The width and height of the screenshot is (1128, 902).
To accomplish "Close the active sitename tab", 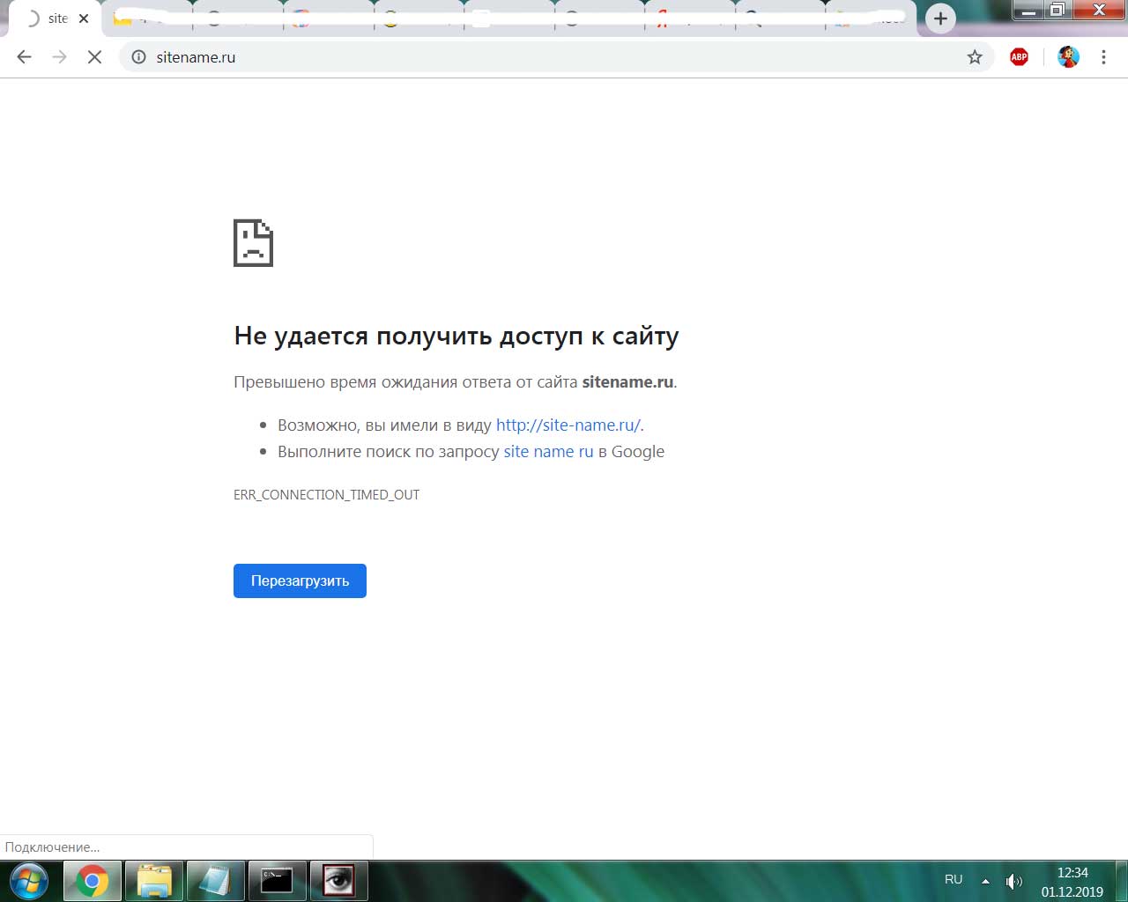I will click(x=84, y=18).
